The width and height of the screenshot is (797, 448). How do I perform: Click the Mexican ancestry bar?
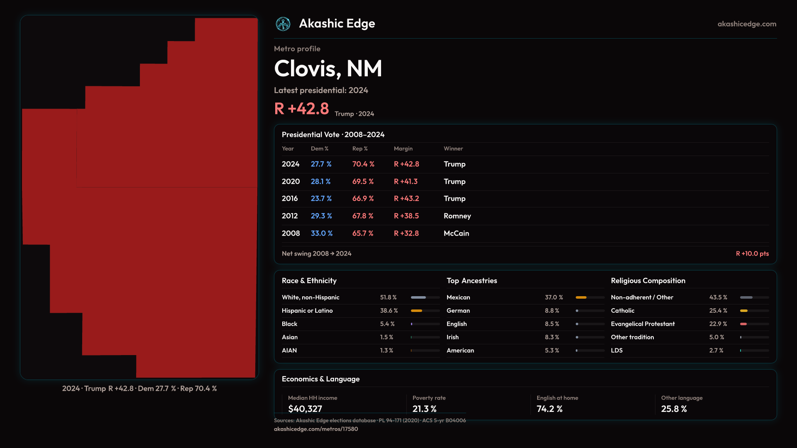pos(589,297)
